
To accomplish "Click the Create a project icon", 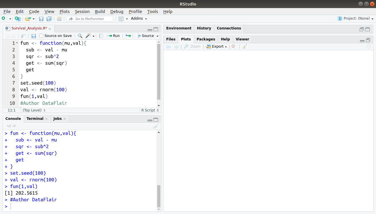I will 18,19.
